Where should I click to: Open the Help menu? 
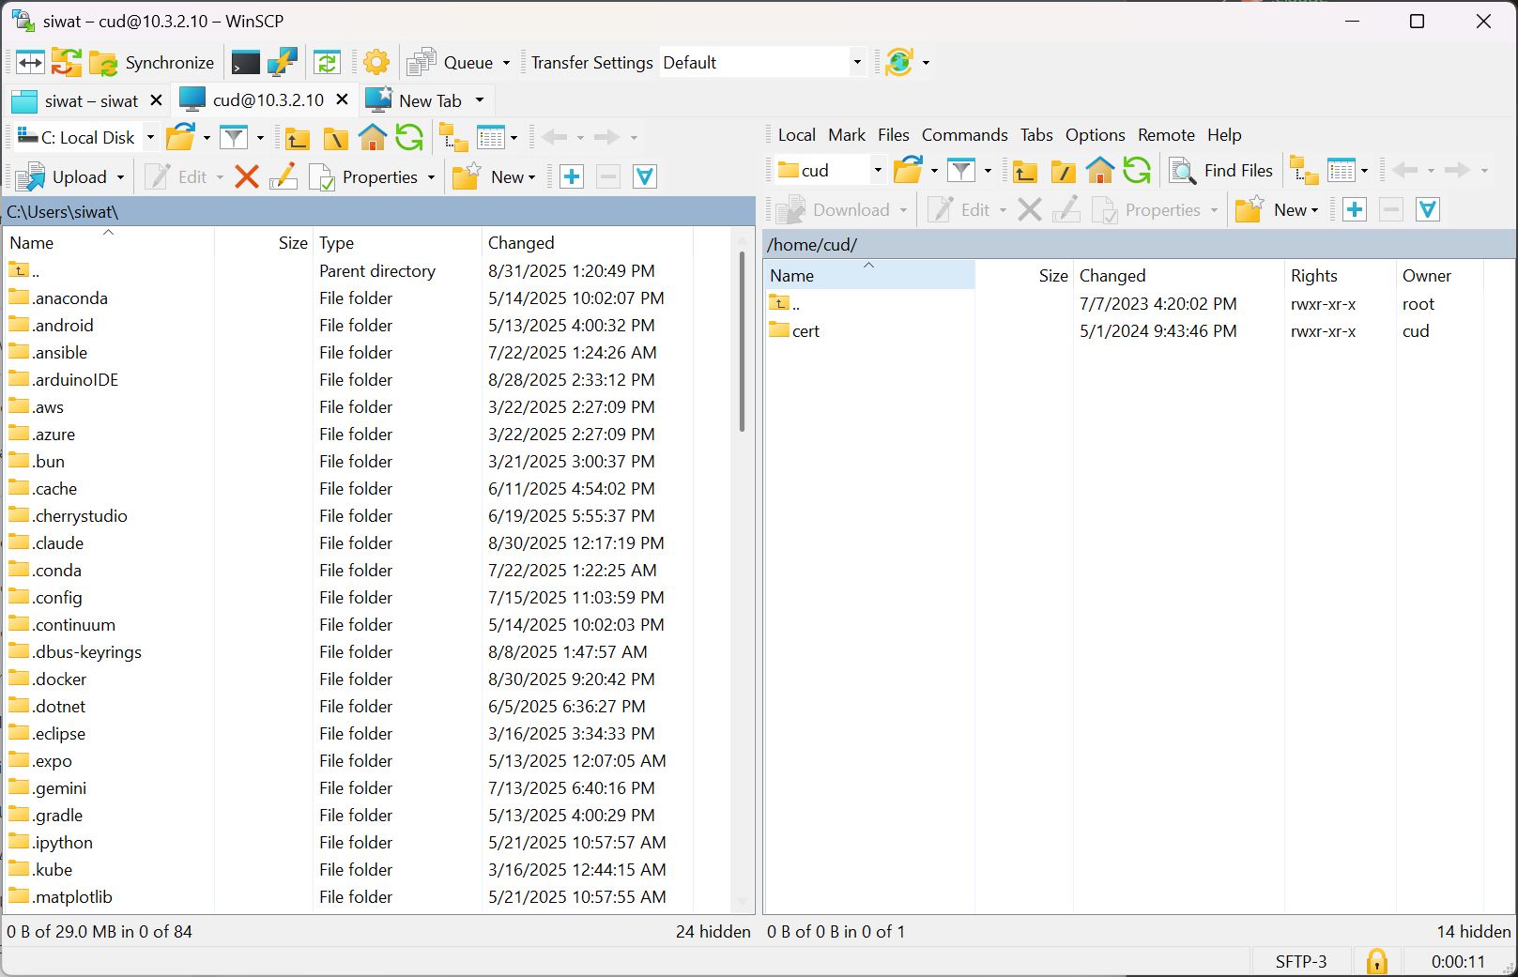point(1224,135)
